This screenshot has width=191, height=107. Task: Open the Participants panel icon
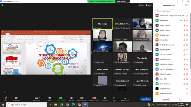click(36, 98)
